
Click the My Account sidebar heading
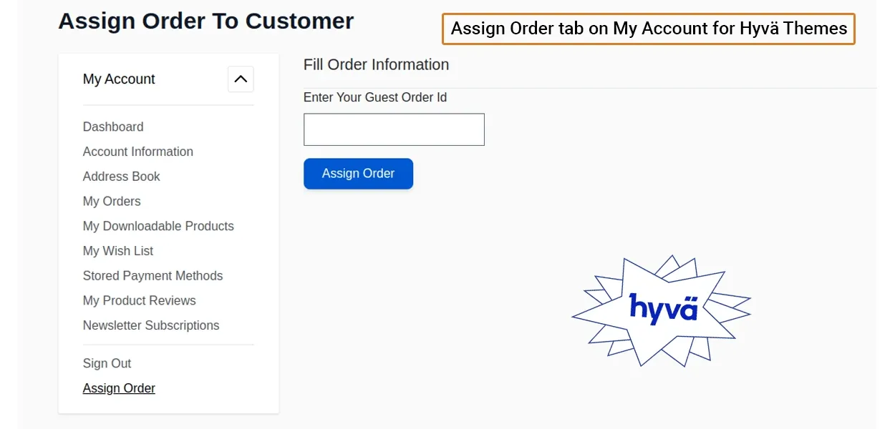point(119,79)
